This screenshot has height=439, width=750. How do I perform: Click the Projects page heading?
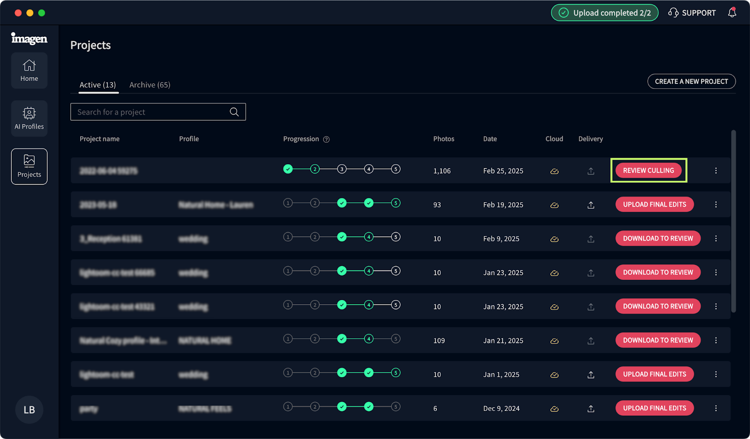point(90,45)
